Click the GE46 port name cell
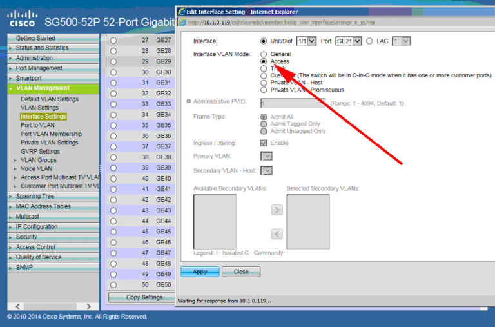 pyautogui.click(x=164, y=243)
